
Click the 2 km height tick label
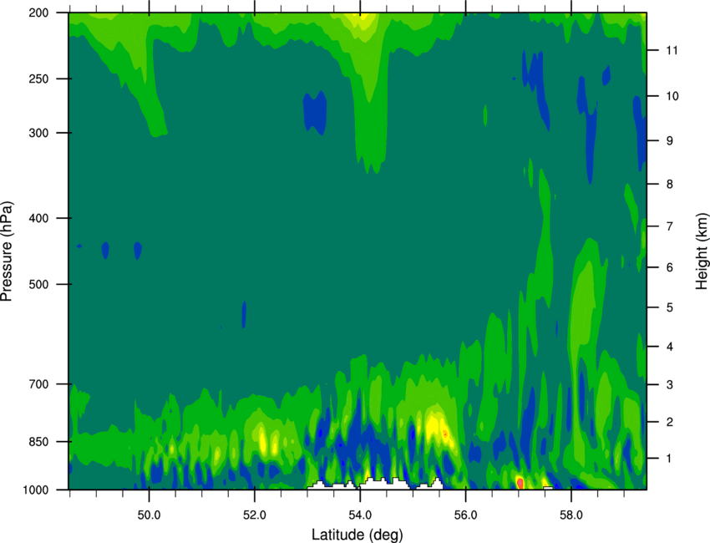[670, 422]
